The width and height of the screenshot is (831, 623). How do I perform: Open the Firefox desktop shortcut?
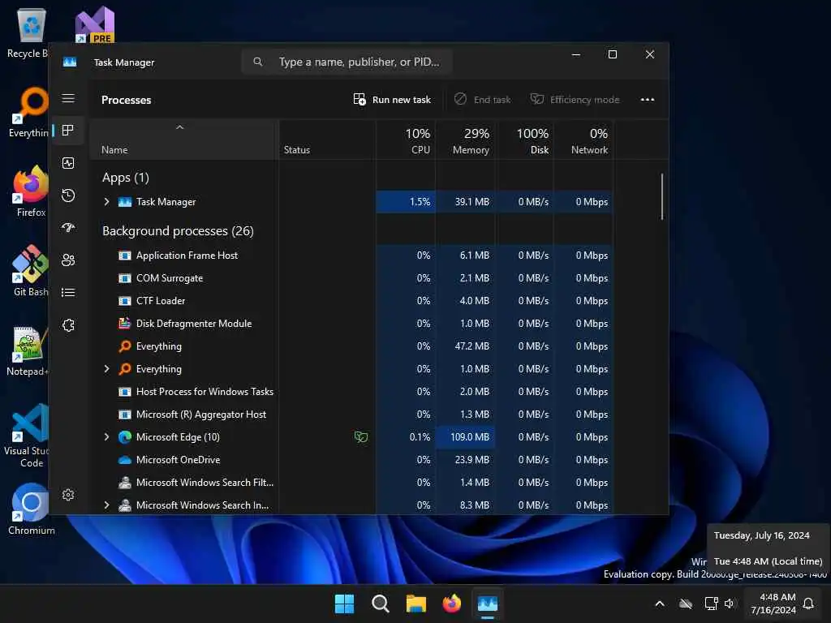click(31, 191)
